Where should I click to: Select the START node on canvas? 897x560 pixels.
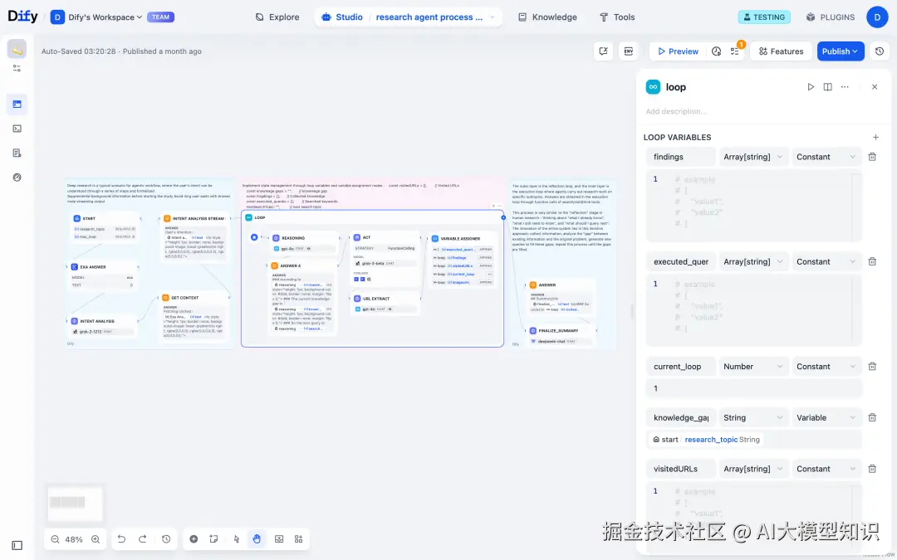coord(104,226)
